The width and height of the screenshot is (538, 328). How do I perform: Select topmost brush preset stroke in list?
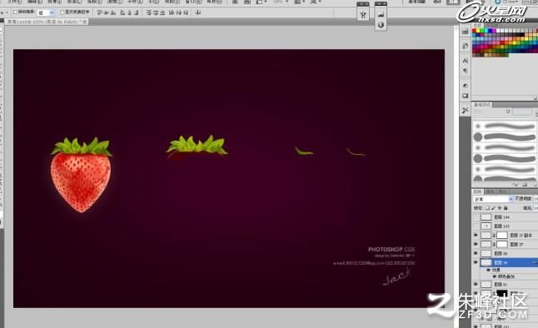504,127
